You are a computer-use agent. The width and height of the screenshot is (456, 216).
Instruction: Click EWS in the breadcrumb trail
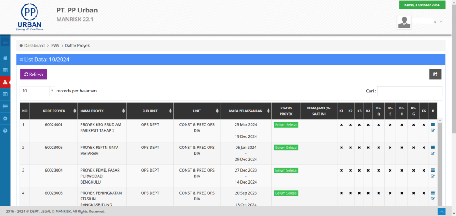pyautogui.click(x=55, y=45)
